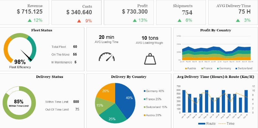This screenshot has width=258, height=128.
Task: Click the Profit By Country chart title
Action: (216, 30)
